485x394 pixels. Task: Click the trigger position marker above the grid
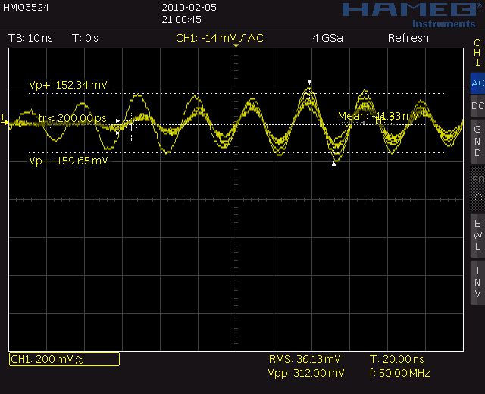coord(236,45)
